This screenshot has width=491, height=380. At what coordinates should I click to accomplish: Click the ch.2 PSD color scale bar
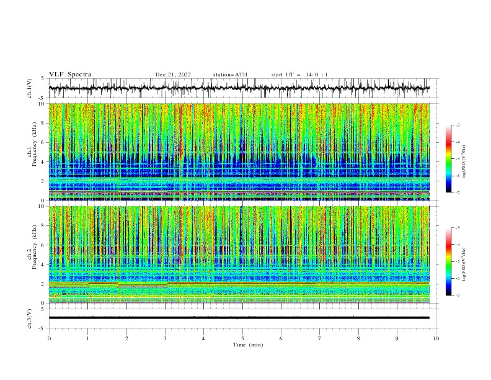(448, 261)
